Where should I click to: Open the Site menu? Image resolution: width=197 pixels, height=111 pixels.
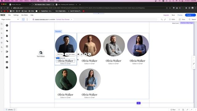click(x=10, y=15)
